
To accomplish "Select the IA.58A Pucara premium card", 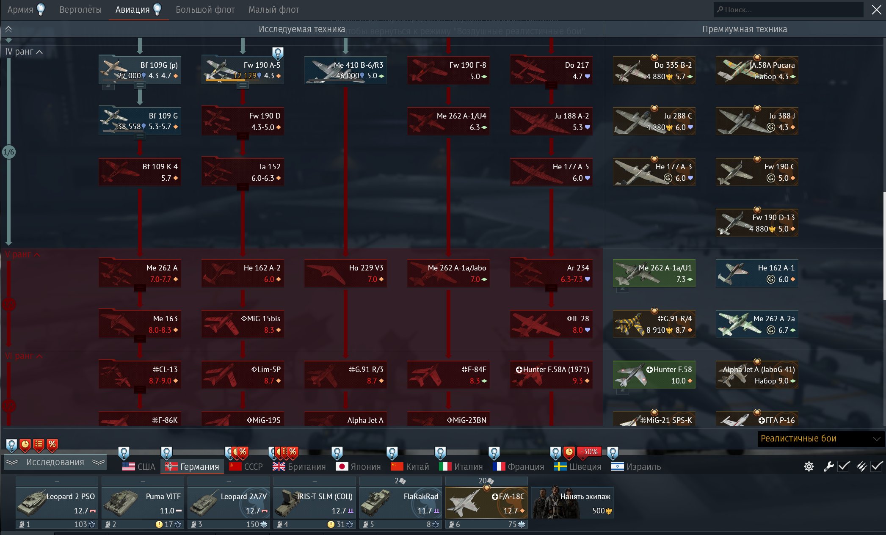I will coord(757,70).
